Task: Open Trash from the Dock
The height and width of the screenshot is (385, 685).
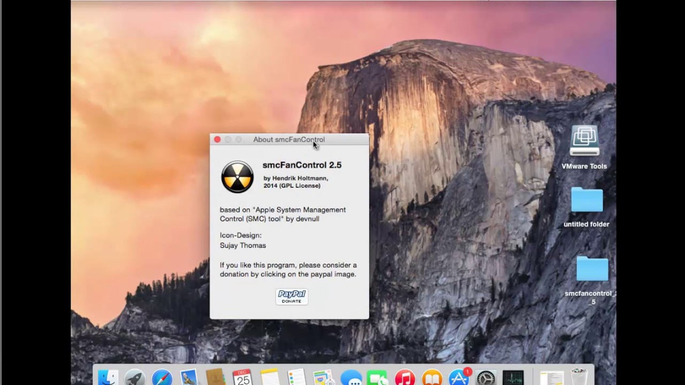Action: click(579, 377)
